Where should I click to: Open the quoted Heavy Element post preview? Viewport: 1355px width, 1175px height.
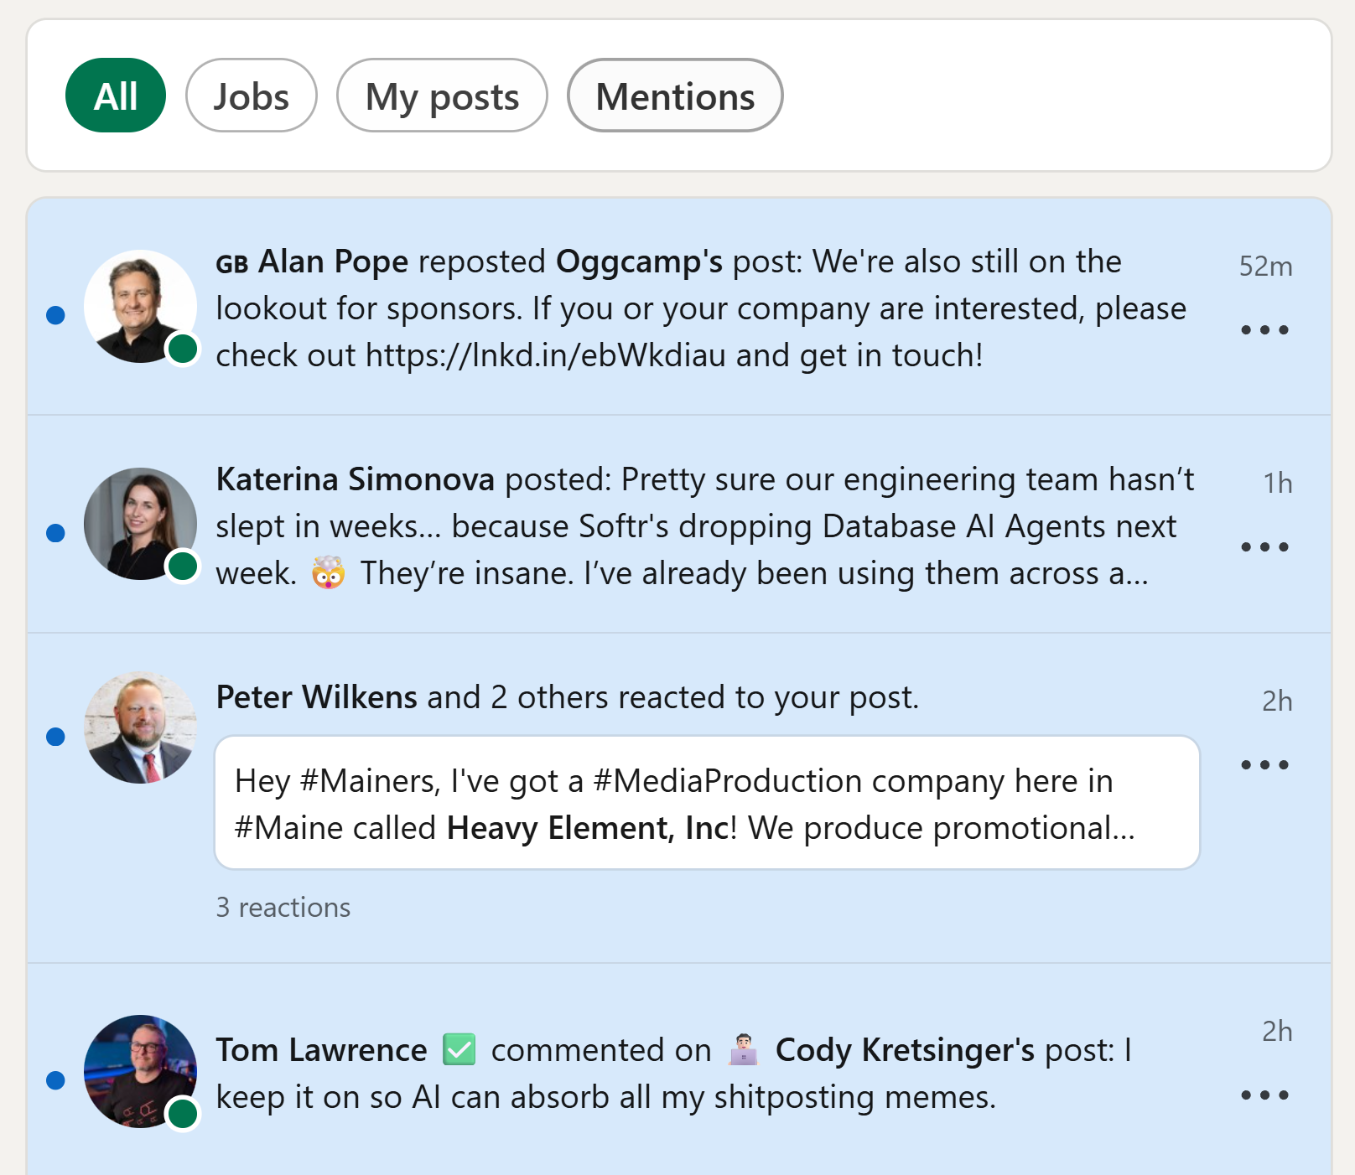point(709,802)
